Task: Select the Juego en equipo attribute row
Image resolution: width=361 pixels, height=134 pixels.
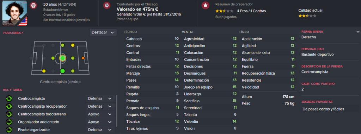Action: [x=209, y=87]
